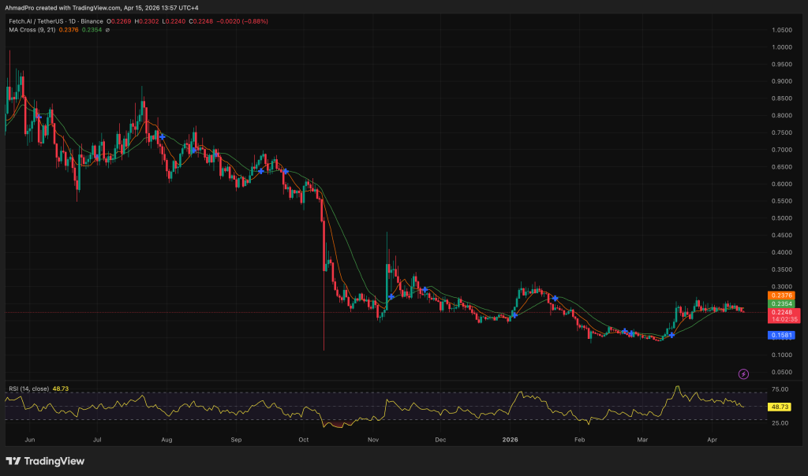
Task: Click the purple lightning quick-trade icon
Action: [743, 374]
